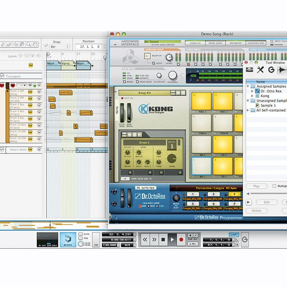Viewport: 287px width, 287px height.
Task: Toggle ON button for Pattern Select lane
Action: pyautogui.click(x=30, y=149)
